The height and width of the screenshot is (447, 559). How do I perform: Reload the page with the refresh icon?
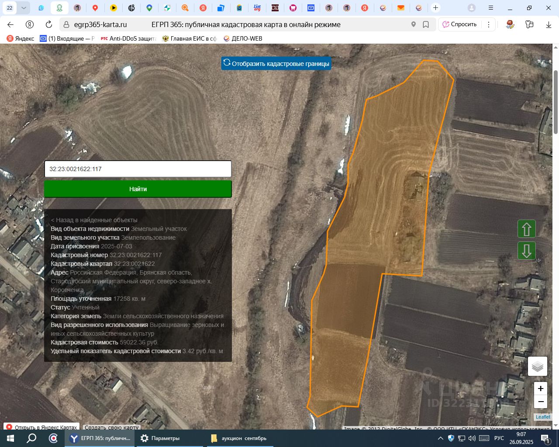(x=49, y=24)
